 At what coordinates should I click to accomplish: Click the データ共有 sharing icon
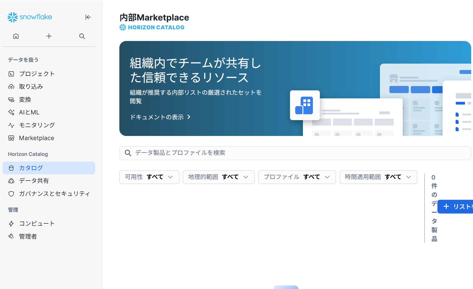click(11, 181)
